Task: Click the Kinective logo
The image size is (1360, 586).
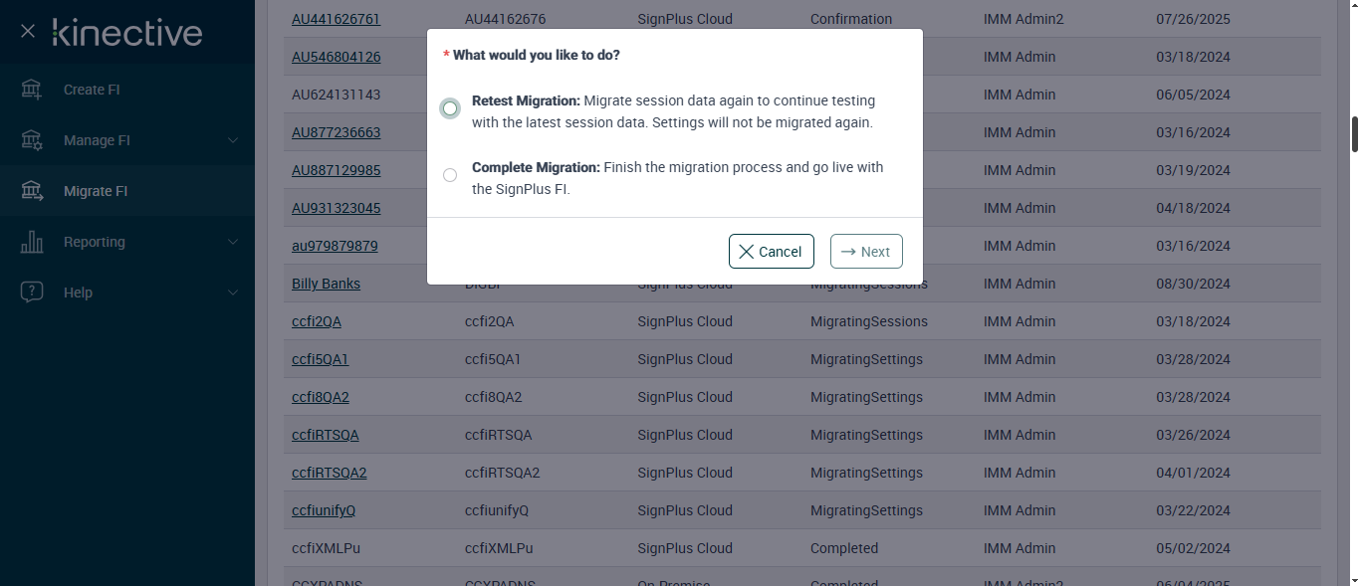Action: 127,33
